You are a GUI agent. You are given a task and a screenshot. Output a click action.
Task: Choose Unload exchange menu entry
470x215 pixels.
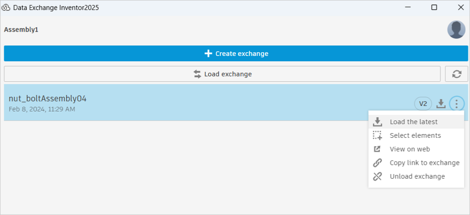coord(416,176)
